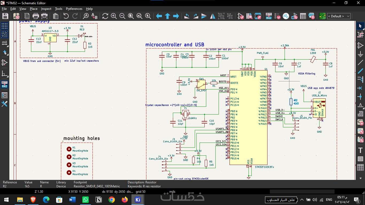Pick the No-Connect flag tool
Viewport: 365px width, 205px height.
pyautogui.click(x=360, y=88)
